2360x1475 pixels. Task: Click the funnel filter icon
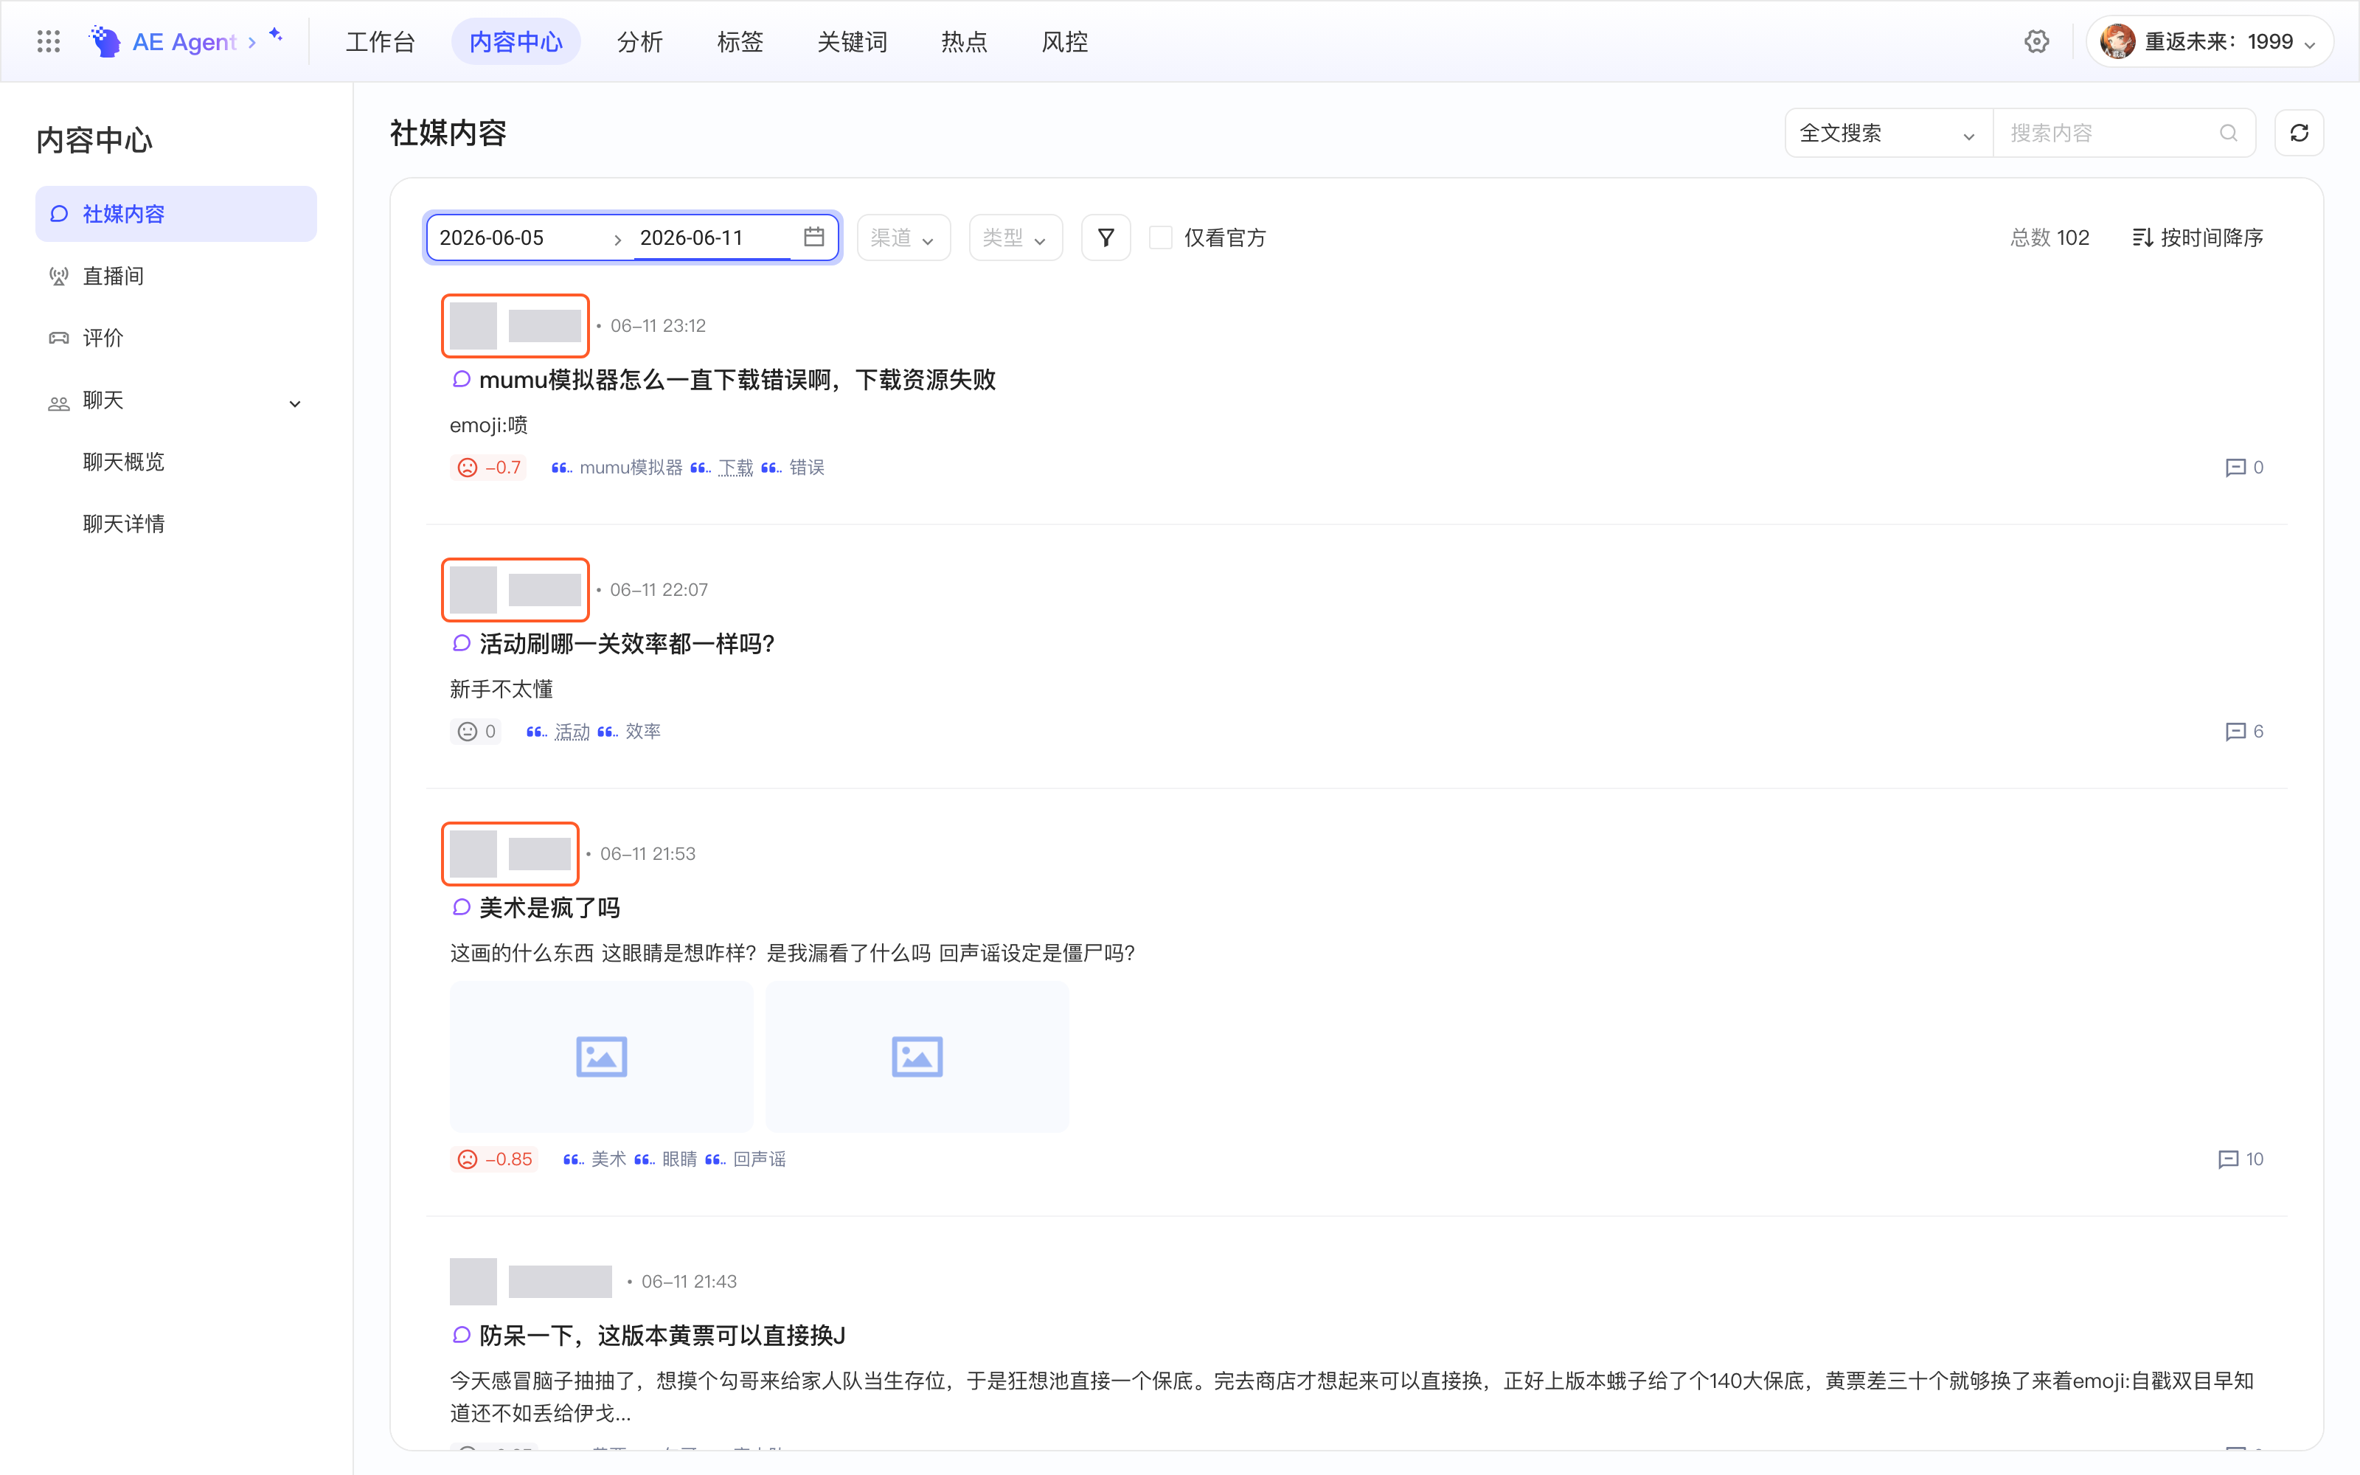[x=1105, y=237]
